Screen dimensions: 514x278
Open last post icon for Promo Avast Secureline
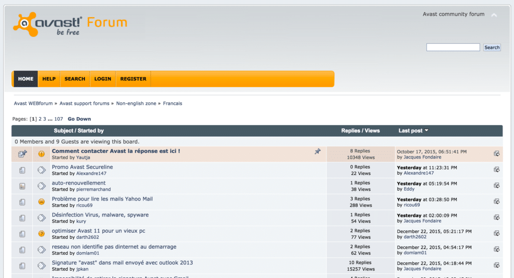point(497,169)
